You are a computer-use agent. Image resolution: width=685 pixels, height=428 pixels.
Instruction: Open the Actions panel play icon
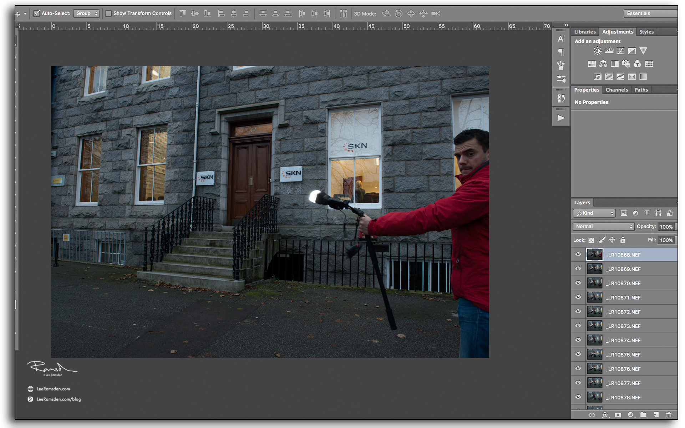[561, 118]
